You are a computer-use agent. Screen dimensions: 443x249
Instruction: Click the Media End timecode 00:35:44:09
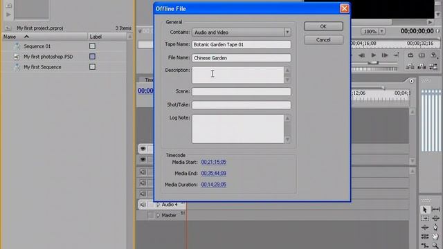[x=214, y=174]
